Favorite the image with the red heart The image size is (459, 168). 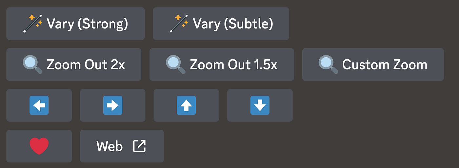pyautogui.click(x=39, y=146)
